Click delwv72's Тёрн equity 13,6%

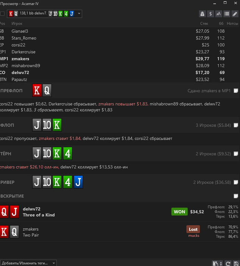point(233,217)
